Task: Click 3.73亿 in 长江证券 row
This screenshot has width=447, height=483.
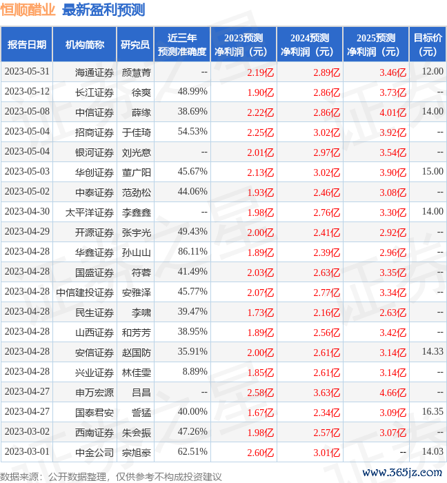Action: (x=393, y=92)
